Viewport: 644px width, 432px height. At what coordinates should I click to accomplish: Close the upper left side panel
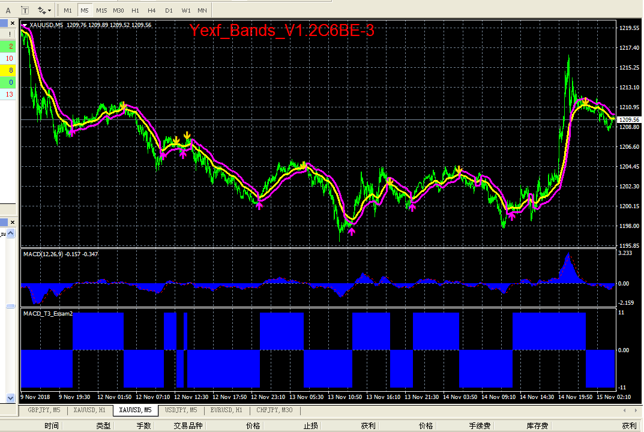click(x=13, y=23)
